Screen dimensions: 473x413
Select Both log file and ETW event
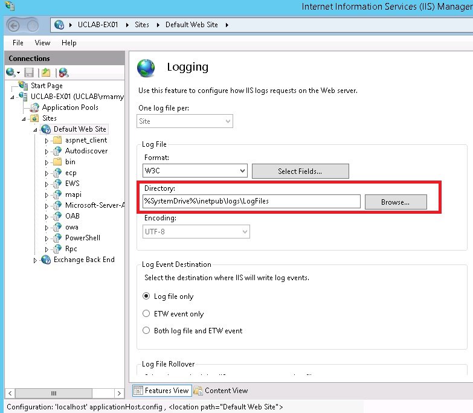pyautogui.click(x=146, y=331)
